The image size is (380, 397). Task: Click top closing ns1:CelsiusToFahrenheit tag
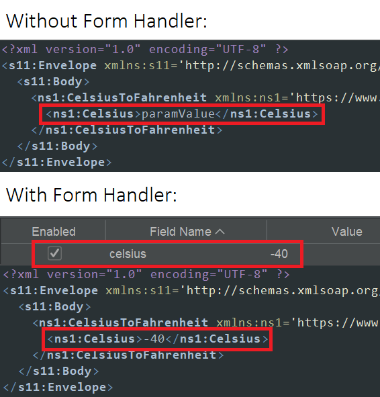coord(127,130)
